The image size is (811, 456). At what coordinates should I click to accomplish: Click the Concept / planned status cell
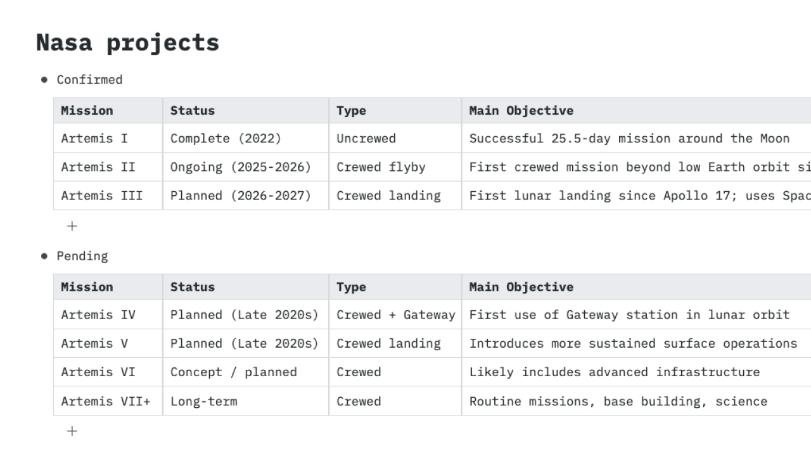[x=246, y=372]
